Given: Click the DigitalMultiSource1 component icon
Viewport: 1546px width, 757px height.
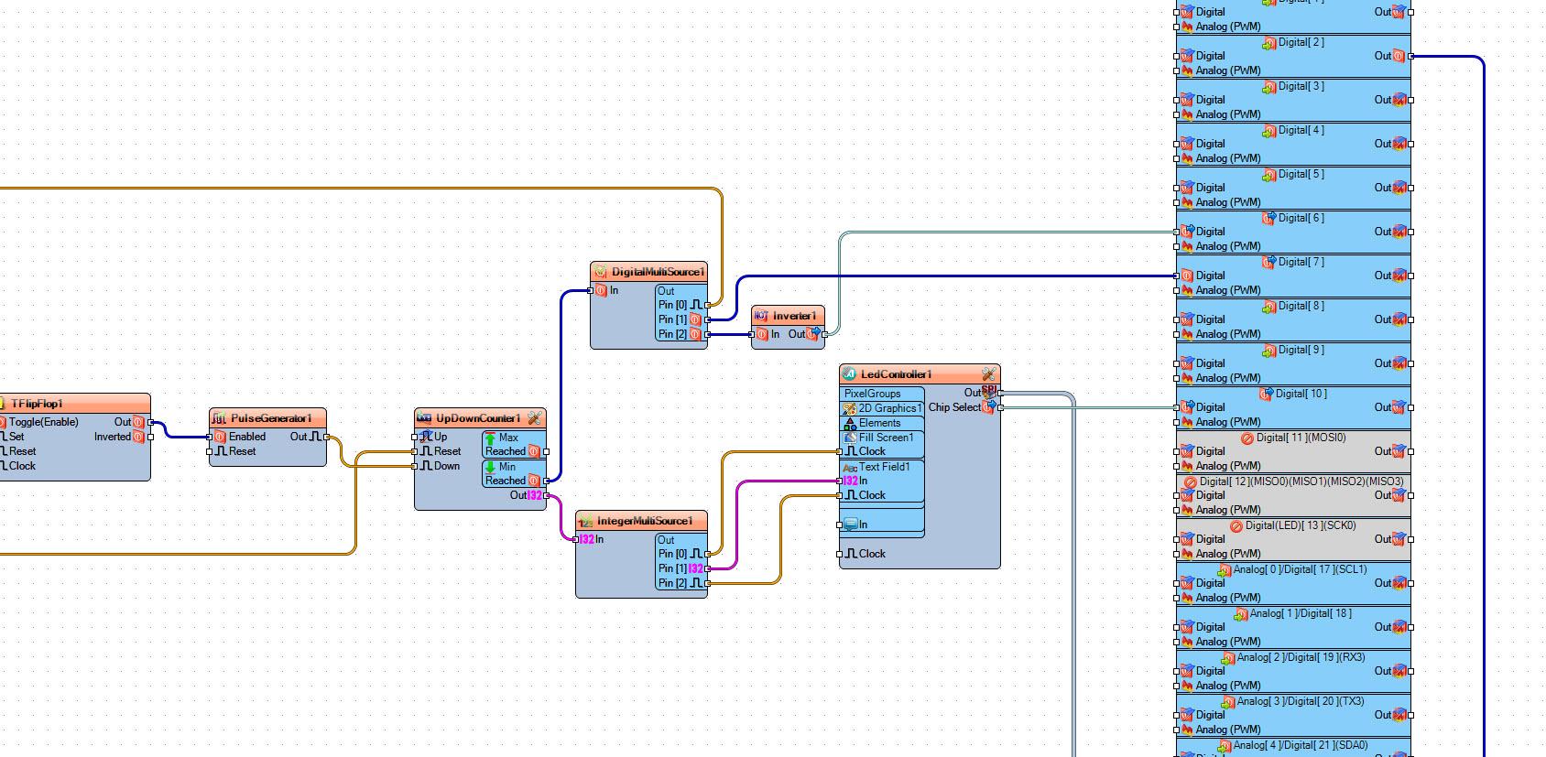Looking at the screenshot, I should pos(601,272).
